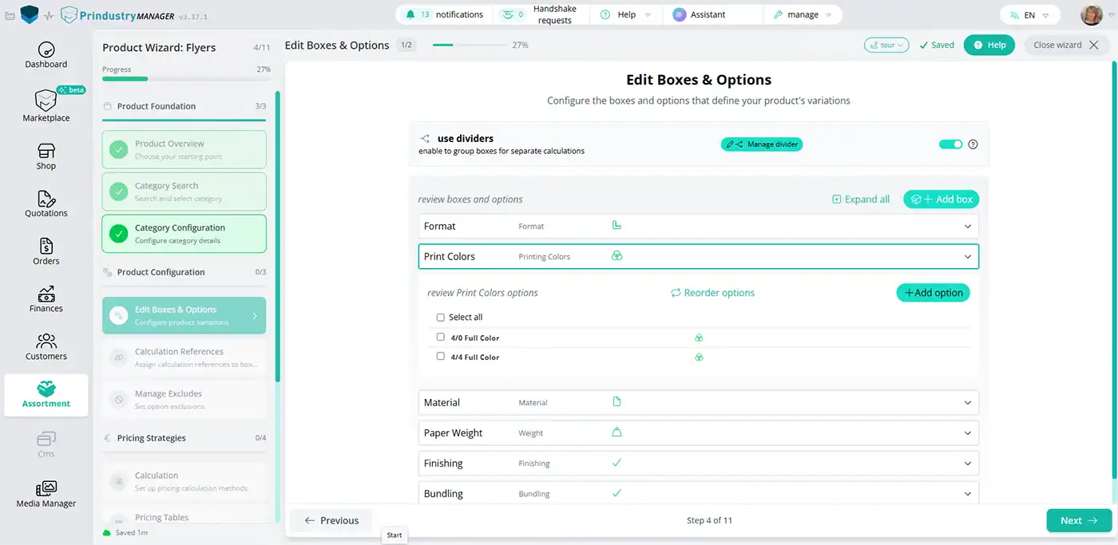Click the use dividers help question mark

pyautogui.click(x=973, y=144)
